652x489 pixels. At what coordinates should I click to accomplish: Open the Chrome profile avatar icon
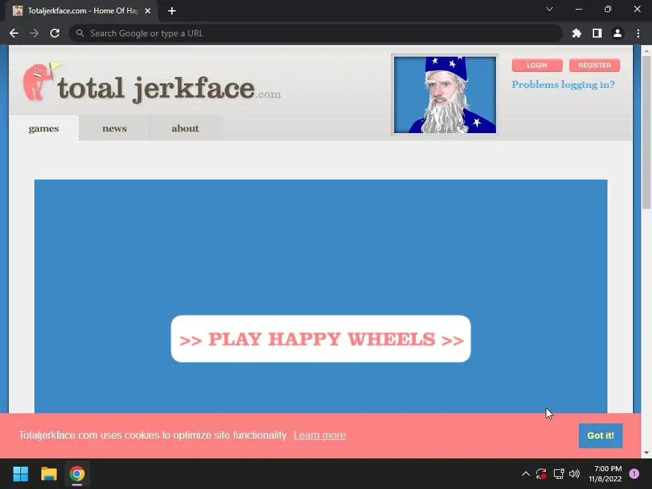pos(618,33)
